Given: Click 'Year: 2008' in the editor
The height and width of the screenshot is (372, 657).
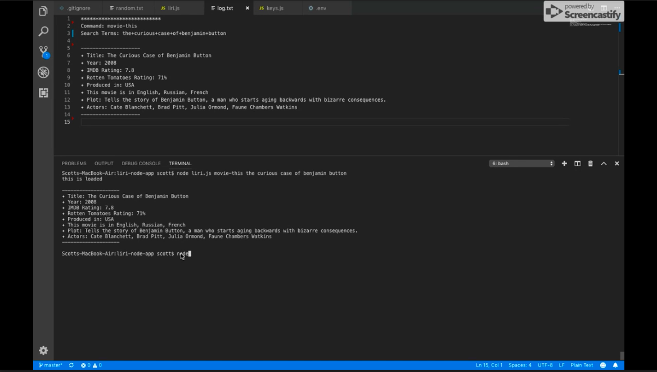Looking at the screenshot, I should point(98,63).
